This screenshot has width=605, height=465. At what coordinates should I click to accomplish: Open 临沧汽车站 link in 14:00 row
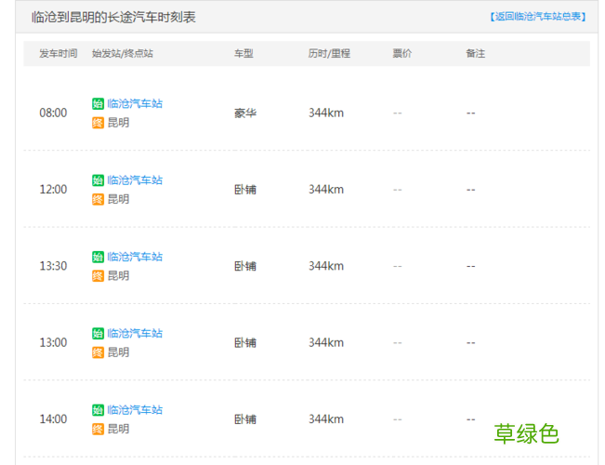point(135,409)
